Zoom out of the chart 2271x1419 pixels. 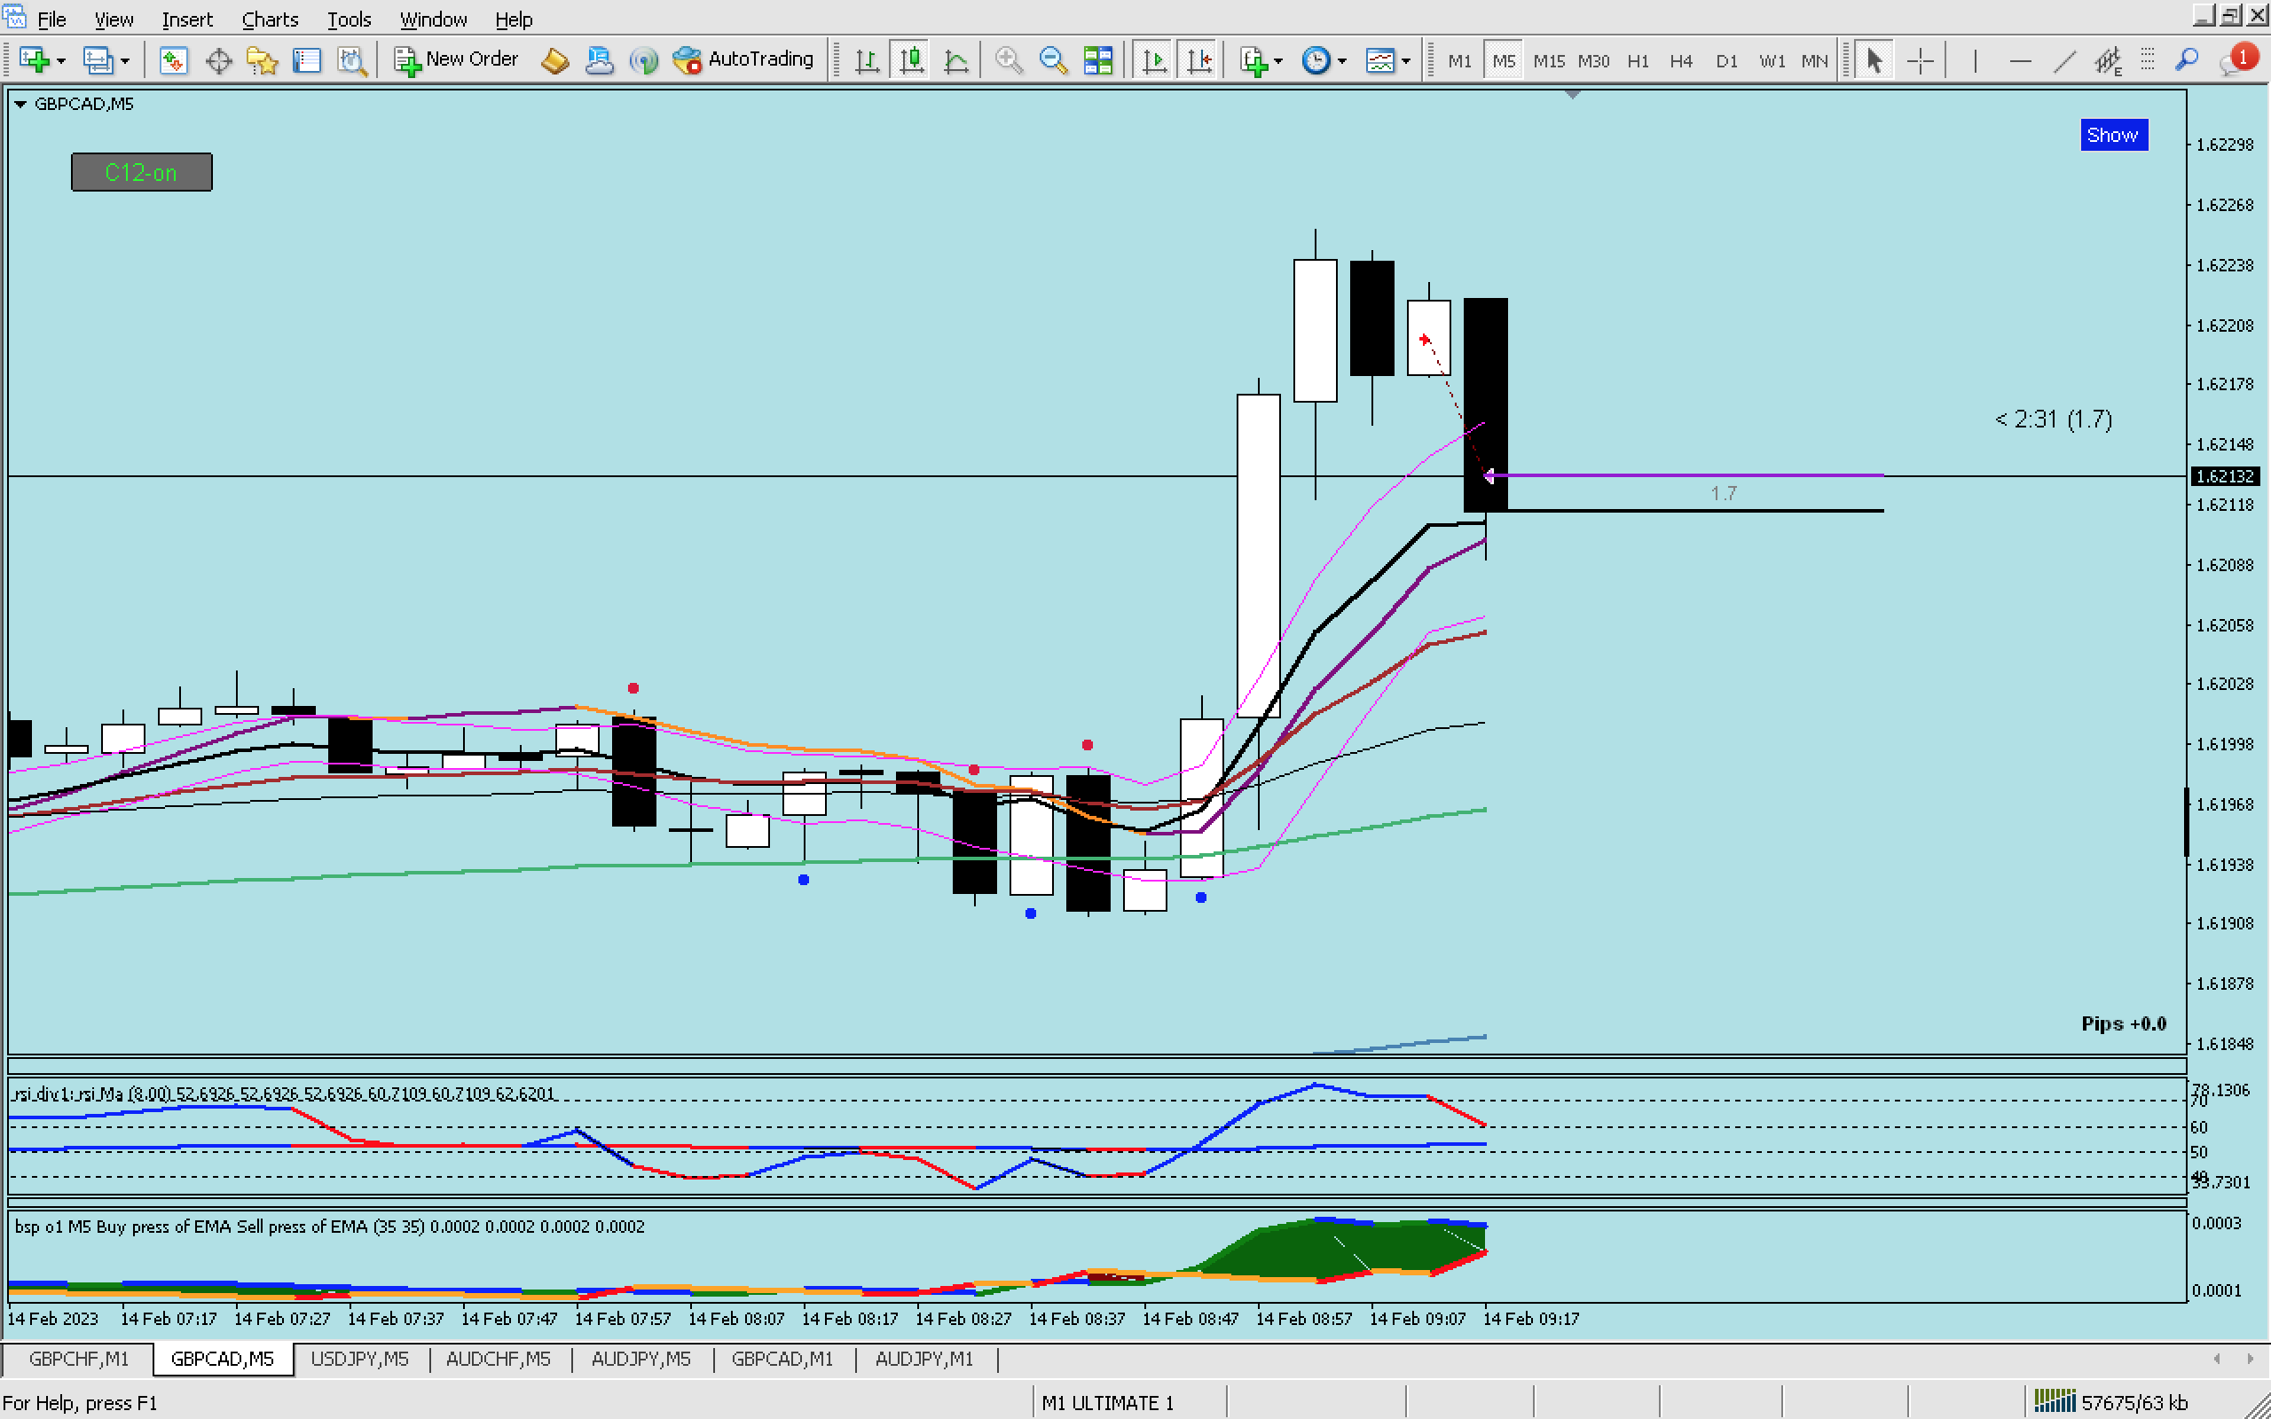[1053, 61]
